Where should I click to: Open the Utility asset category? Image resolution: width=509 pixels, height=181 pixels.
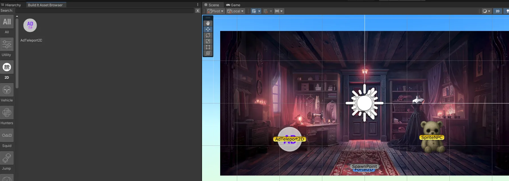click(7, 44)
